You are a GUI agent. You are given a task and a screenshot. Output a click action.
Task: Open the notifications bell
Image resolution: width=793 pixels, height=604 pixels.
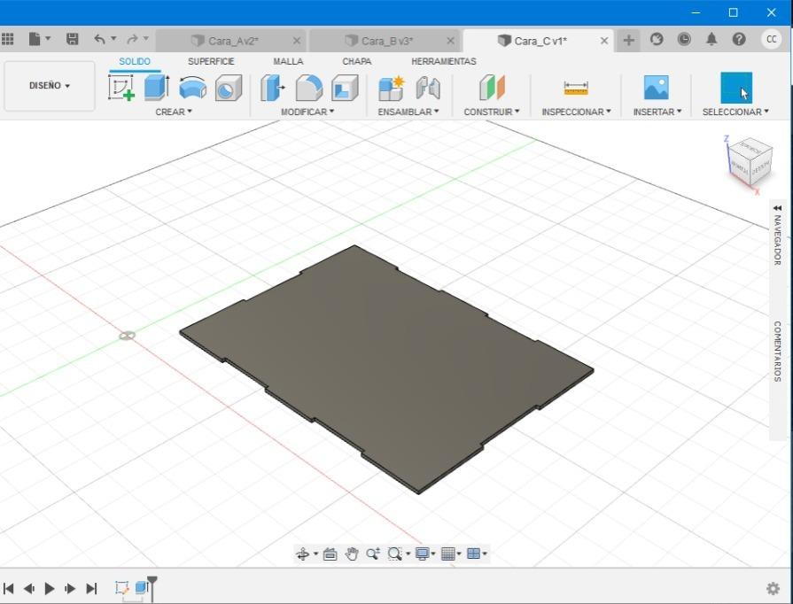[711, 39]
